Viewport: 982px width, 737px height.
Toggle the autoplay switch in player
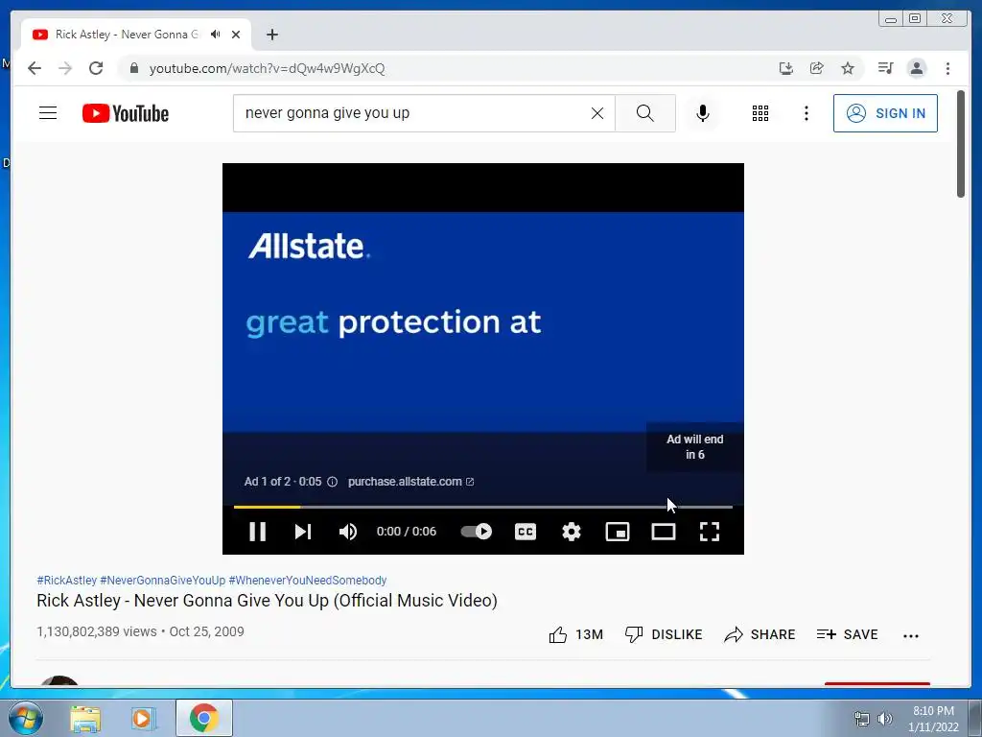pyautogui.click(x=476, y=532)
